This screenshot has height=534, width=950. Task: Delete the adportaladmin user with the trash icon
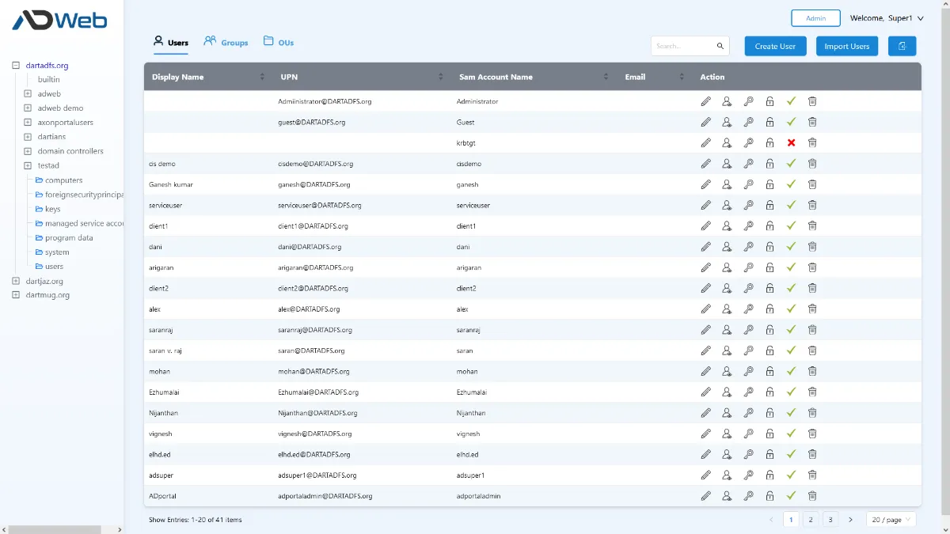812,496
